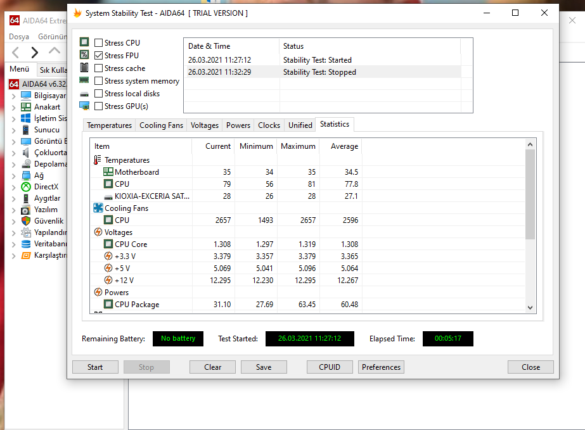The width and height of the screenshot is (585, 430).
Task: Click the Cooling Fans fan icon
Action: click(x=98, y=208)
